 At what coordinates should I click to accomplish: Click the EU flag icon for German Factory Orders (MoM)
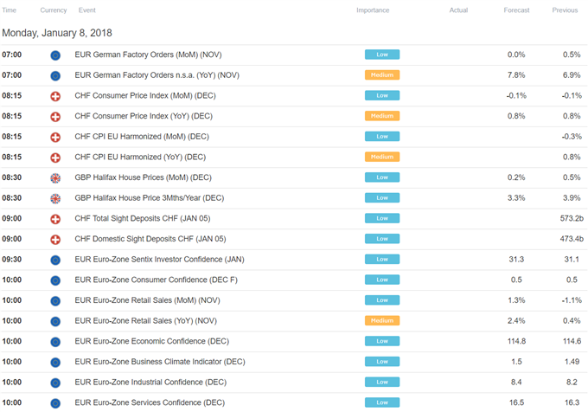click(x=55, y=55)
